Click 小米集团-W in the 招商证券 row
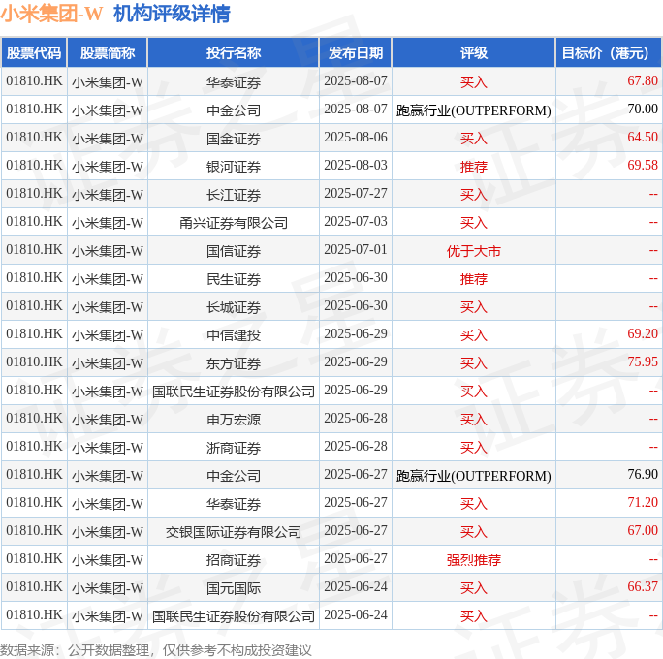The image size is (663, 659). (108, 559)
